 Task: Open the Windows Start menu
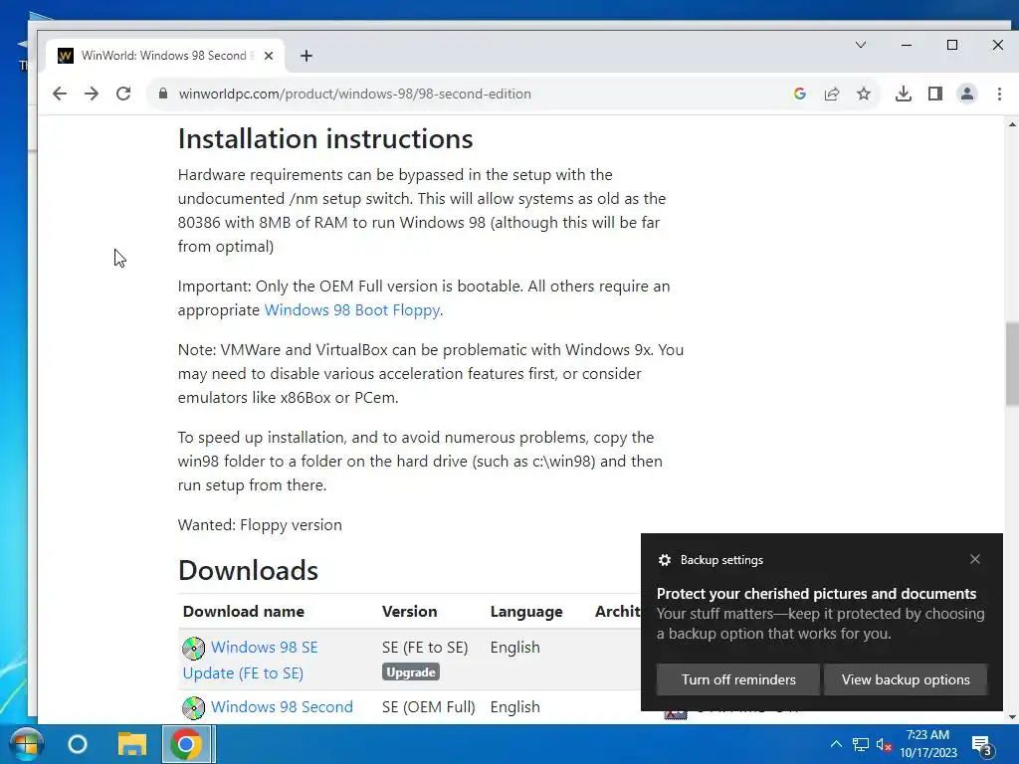[26, 744]
